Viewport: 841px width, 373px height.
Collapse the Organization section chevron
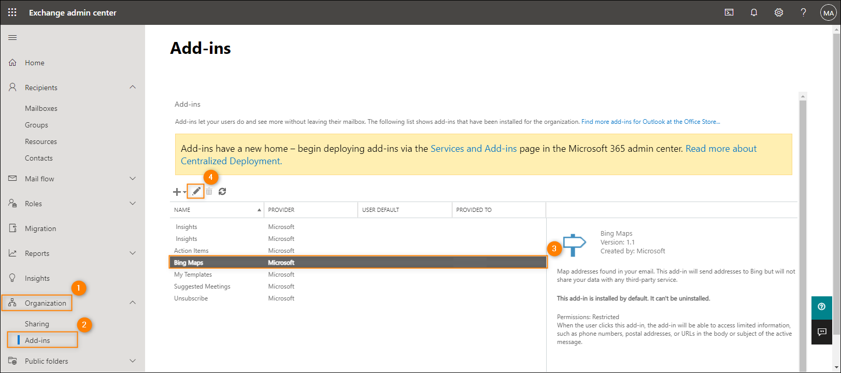click(133, 303)
